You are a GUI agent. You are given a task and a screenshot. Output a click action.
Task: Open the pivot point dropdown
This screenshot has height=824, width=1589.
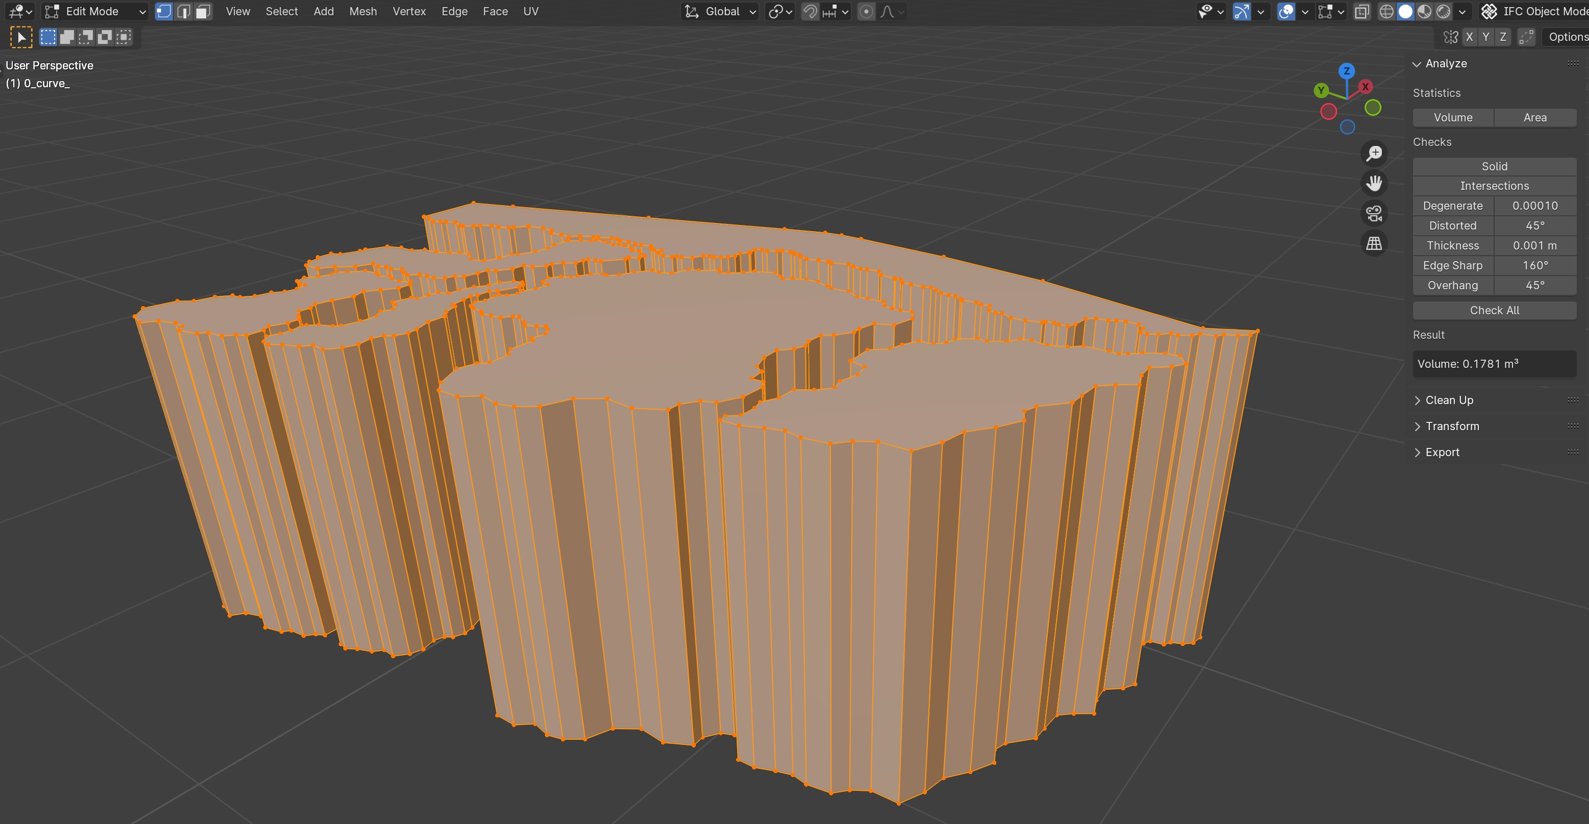pos(780,11)
